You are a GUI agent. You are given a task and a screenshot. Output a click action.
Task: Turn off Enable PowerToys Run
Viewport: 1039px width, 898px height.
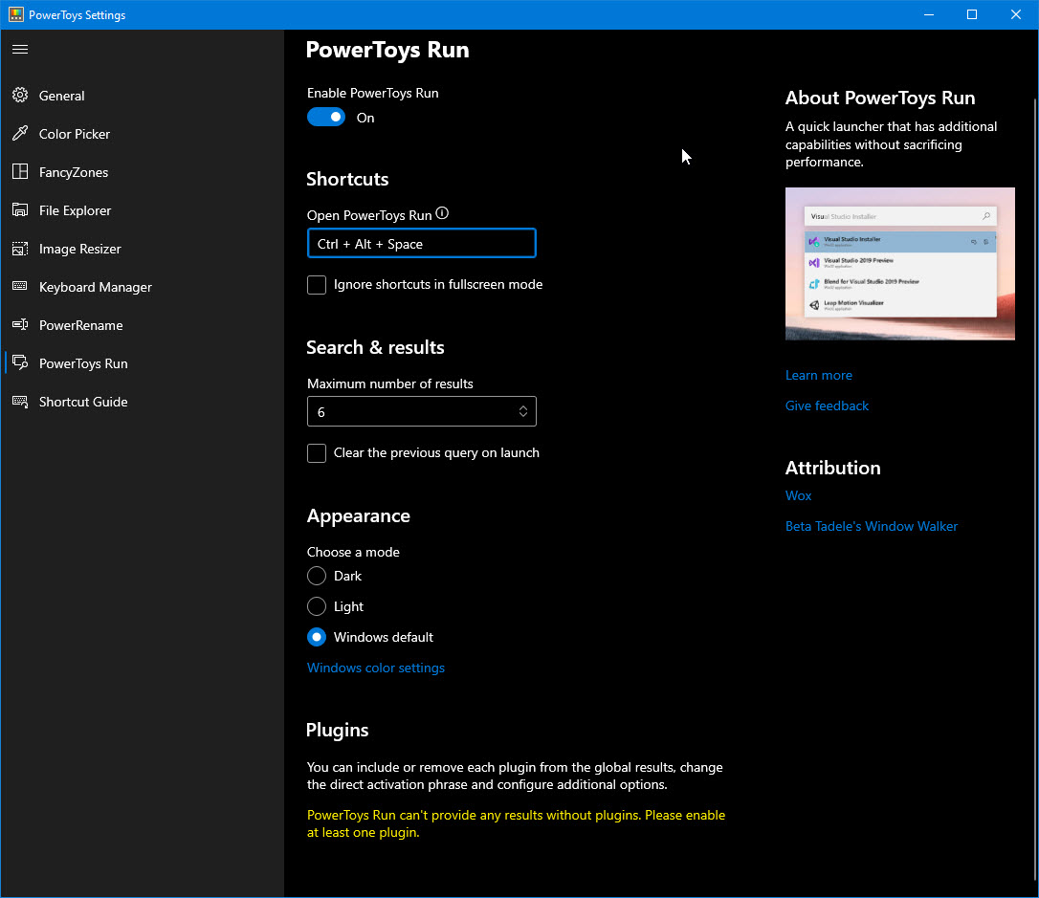(x=325, y=116)
